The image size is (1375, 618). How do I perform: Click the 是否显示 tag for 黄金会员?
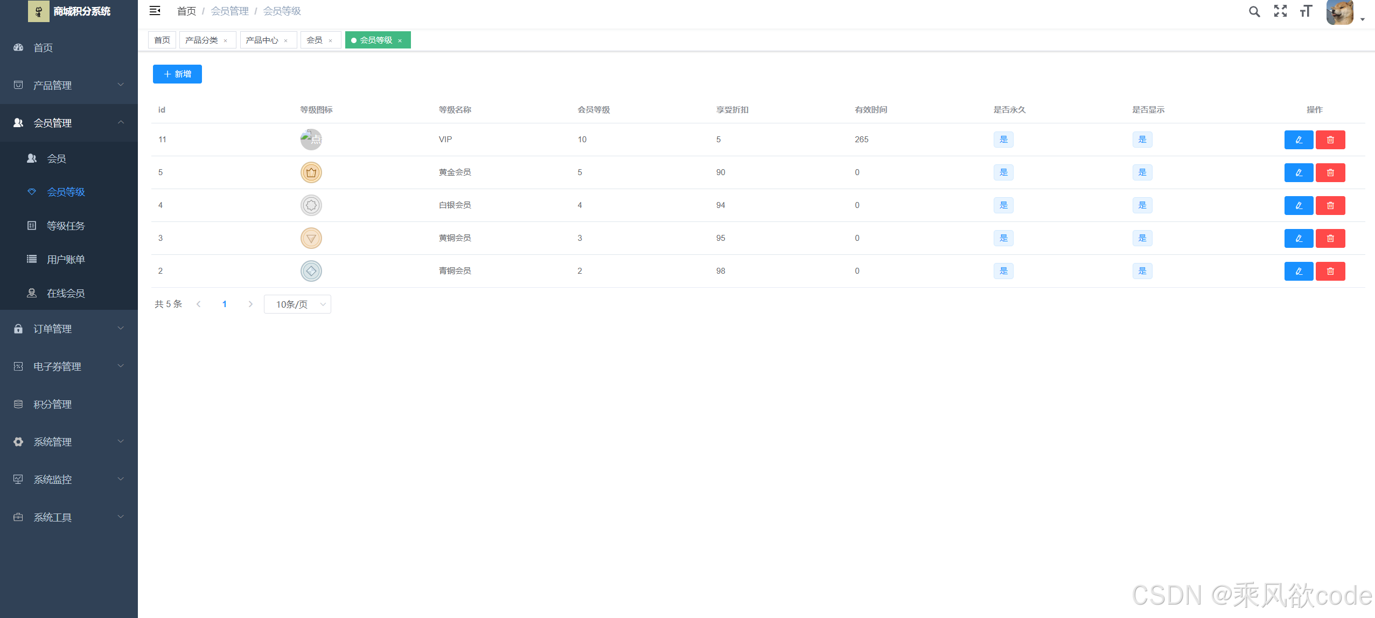click(x=1142, y=172)
